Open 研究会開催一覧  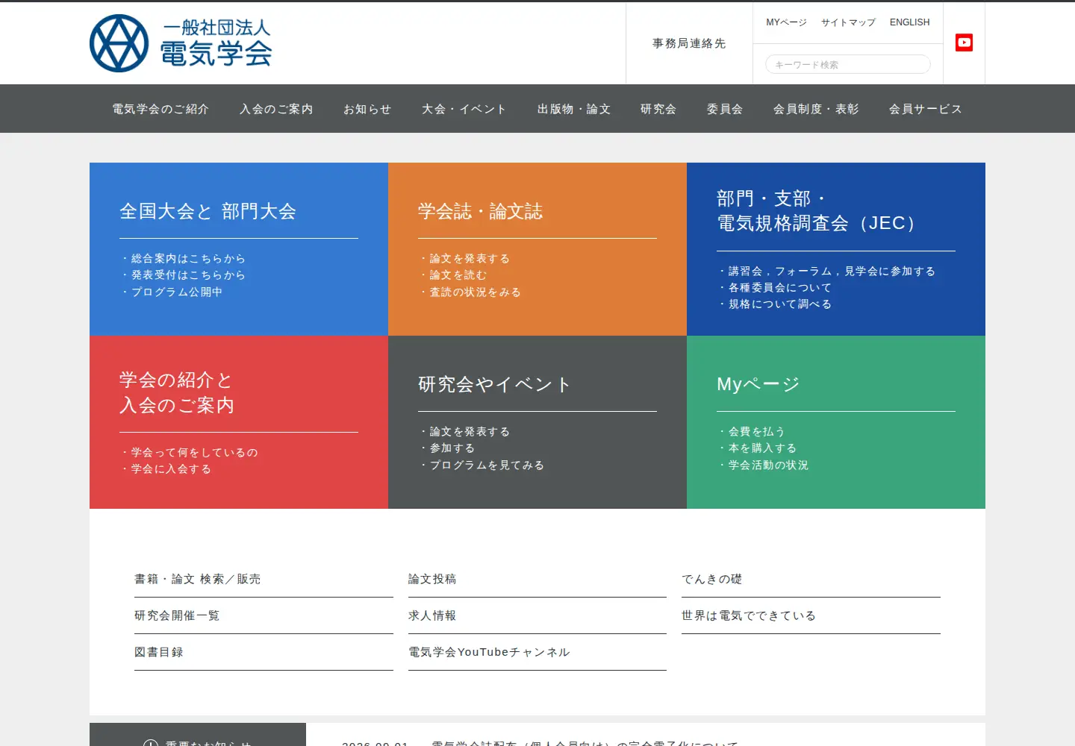(x=264, y=615)
